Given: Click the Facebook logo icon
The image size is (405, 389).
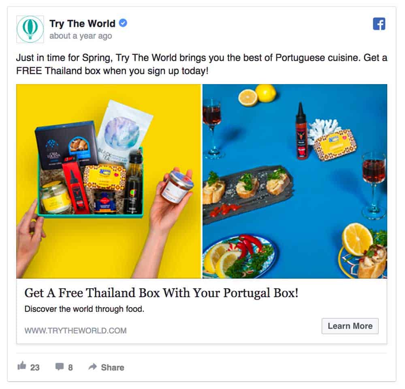Looking at the screenshot, I should [x=379, y=24].
